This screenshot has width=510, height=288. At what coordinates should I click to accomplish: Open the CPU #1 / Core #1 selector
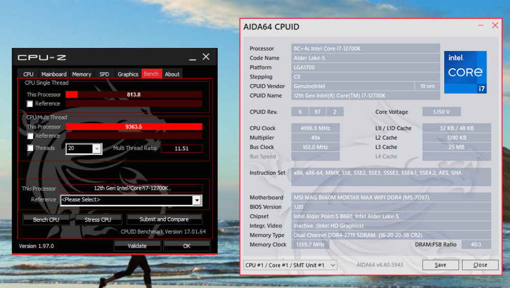290,265
